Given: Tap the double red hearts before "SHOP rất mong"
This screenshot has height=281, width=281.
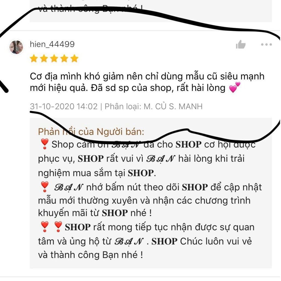Looking at the screenshot, I should click(x=51, y=226).
